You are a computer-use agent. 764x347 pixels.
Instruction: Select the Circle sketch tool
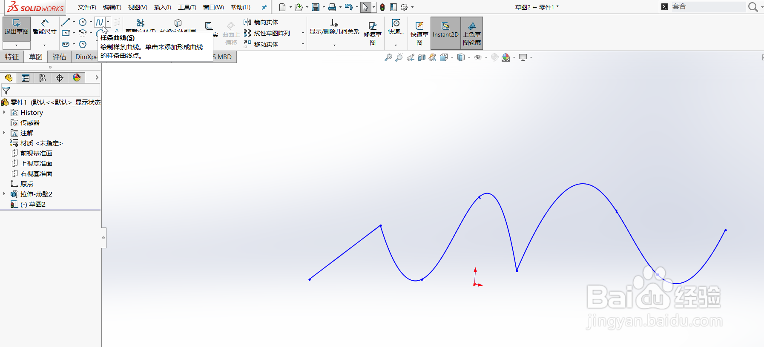tap(83, 22)
